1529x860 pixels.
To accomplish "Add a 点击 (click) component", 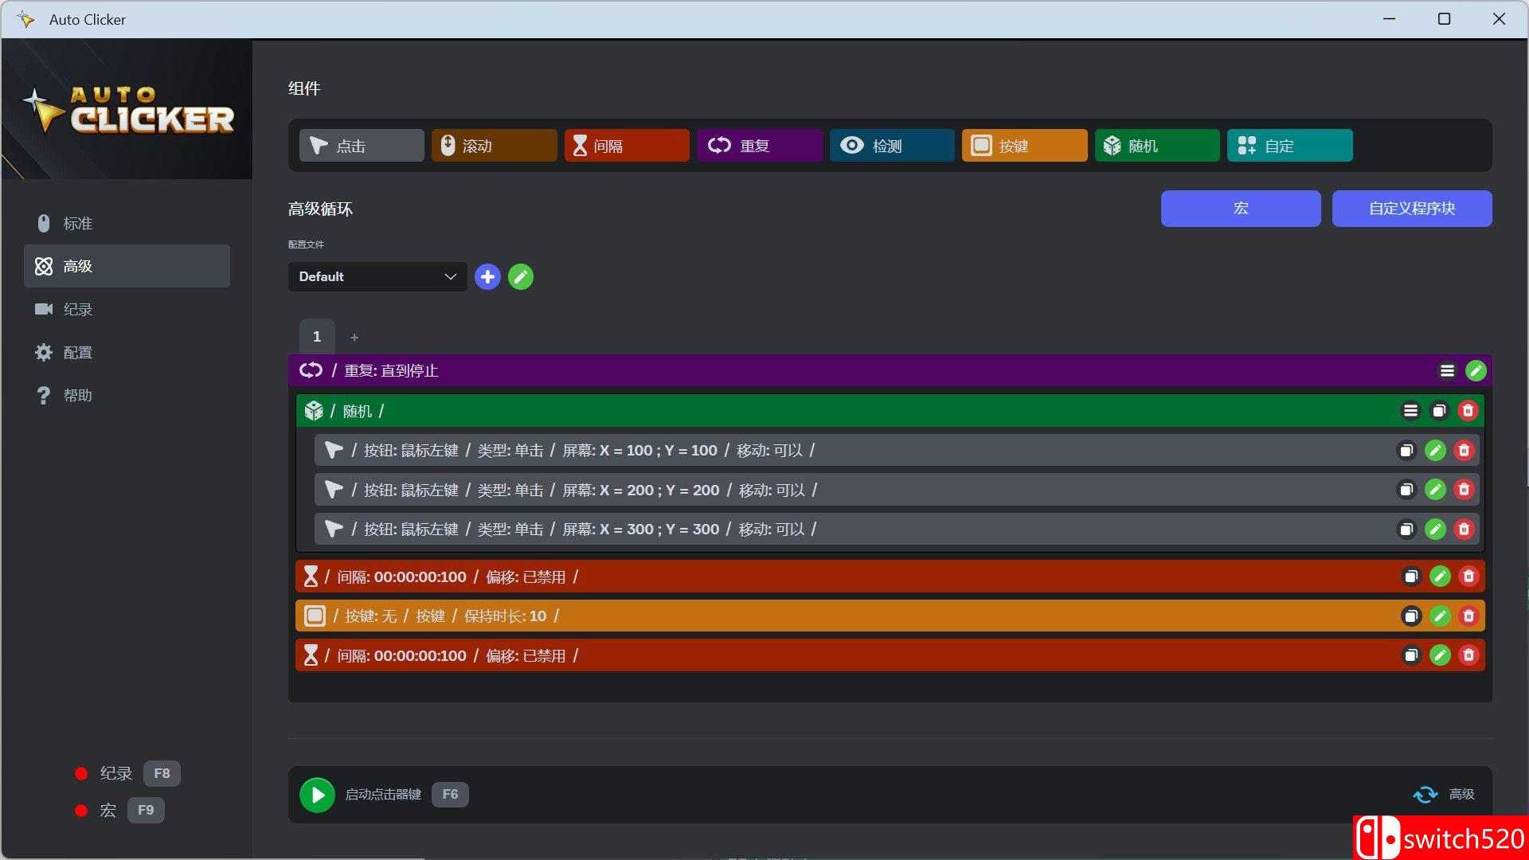I will coord(362,146).
